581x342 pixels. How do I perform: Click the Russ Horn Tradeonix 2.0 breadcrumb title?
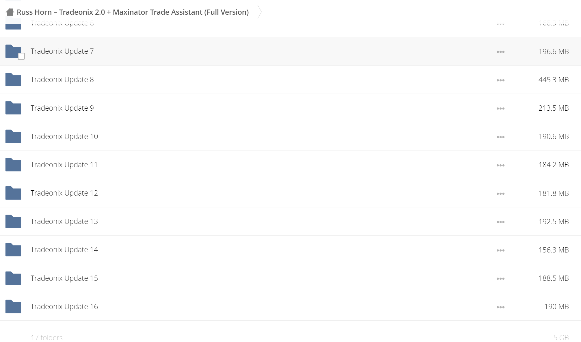point(133,12)
